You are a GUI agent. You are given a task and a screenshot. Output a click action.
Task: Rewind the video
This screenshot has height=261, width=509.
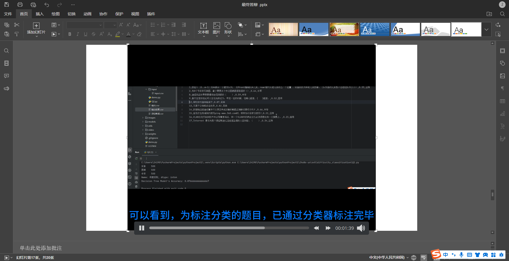(316, 228)
